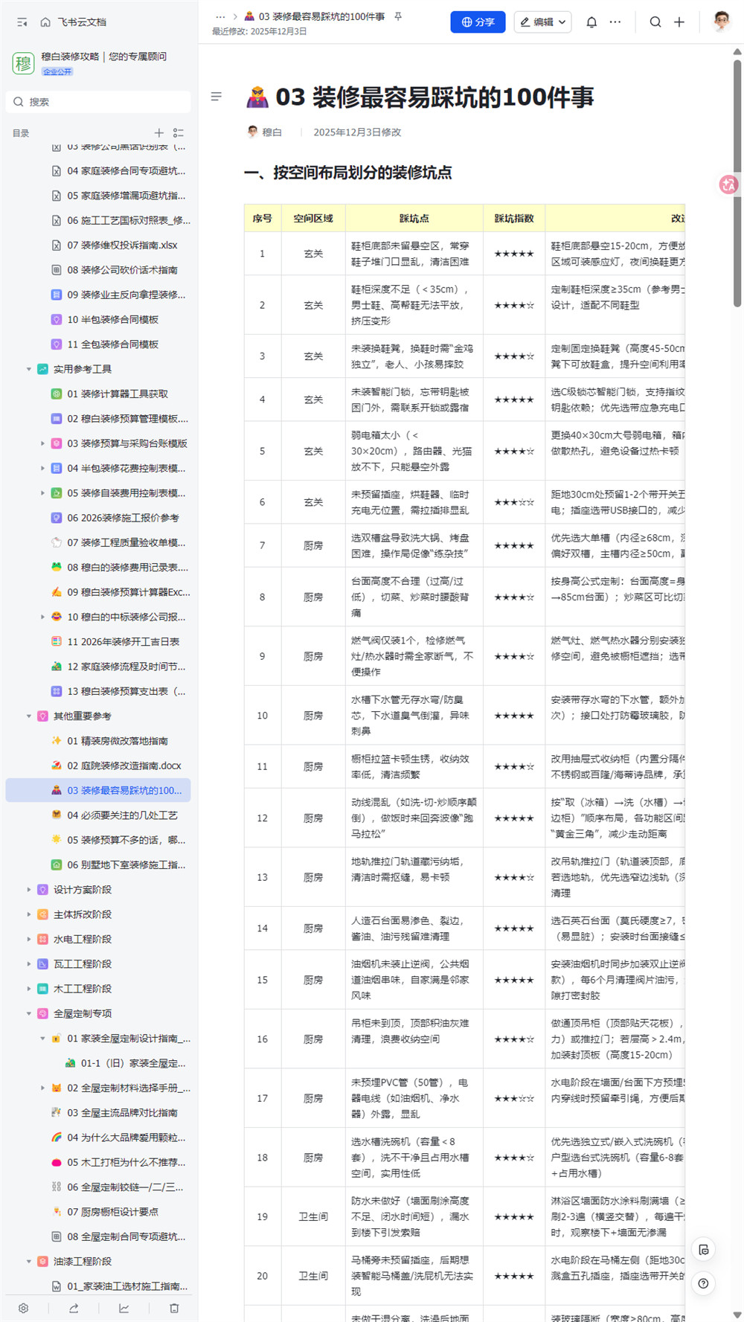The image size is (744, 1322).
Task: Open 11 全包装修合同模板
Action: point(112,344)
